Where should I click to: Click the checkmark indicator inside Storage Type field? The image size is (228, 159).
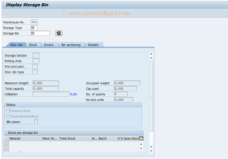pyautogui.click(x=34, y=28)
